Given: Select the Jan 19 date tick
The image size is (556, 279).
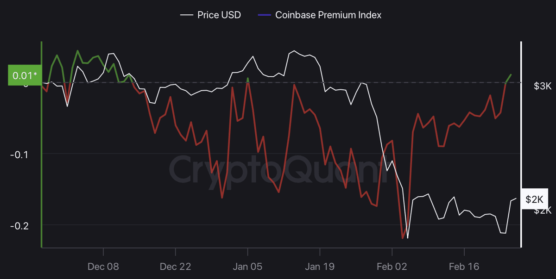Looking at the screenshot, I should pyautogui.click(x=320, y=267).
